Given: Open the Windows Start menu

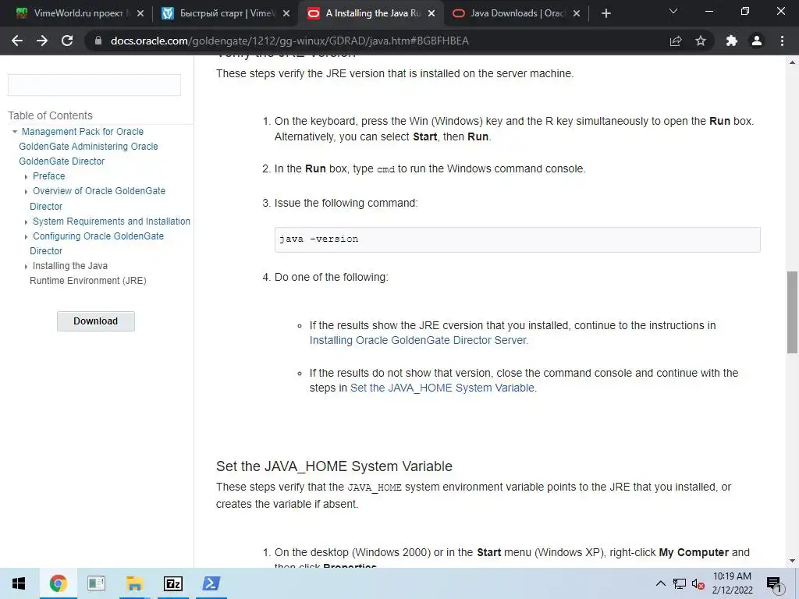Looking at the screenshot, I should pos(19,583).
